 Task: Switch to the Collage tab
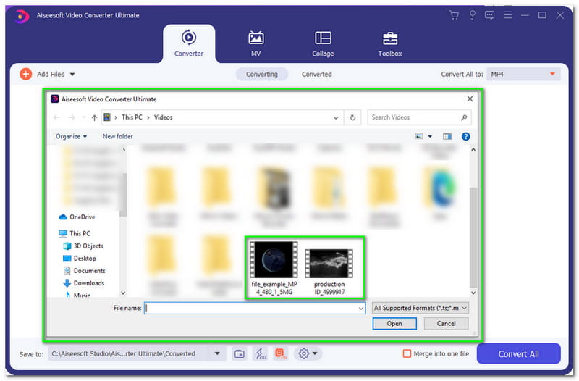(323, 43)
